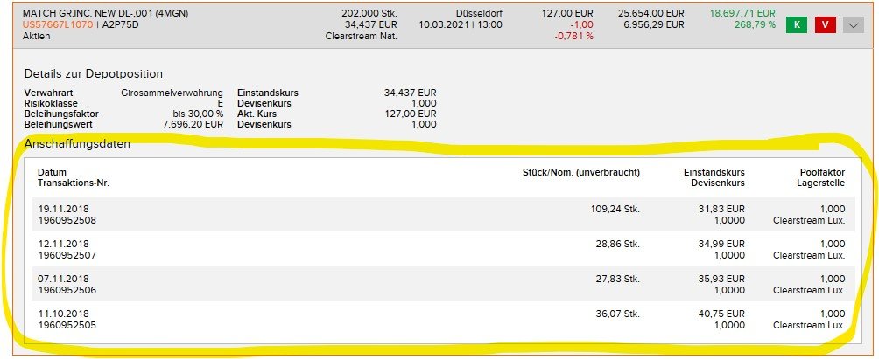Image resolution: width=879 pixels, height=359 pixels.
Task: Select transaction number 1960952506
Action: click(x=67, y=290)
